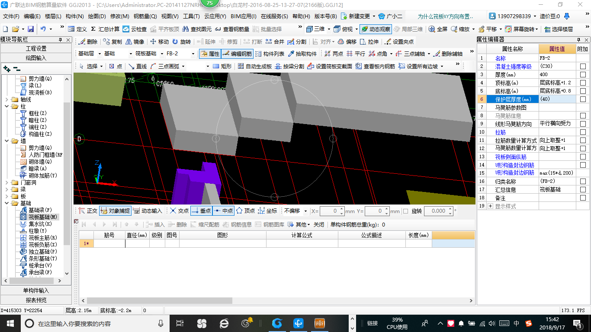Image resolution: width=591 pixels, height=332 pixels.
Task: Open 报表预览 report preview
Action: point(36,300)
